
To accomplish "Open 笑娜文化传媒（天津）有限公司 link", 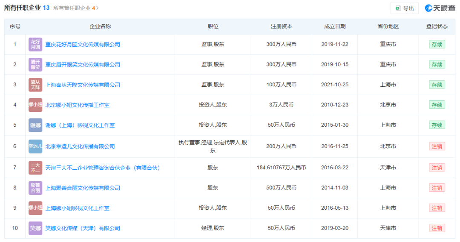I will pos(83,228).
